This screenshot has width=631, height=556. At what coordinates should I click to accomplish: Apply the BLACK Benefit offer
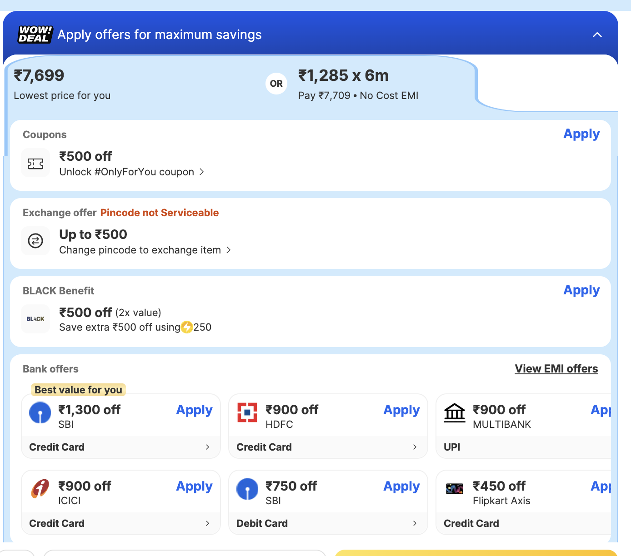click(581, 290)
